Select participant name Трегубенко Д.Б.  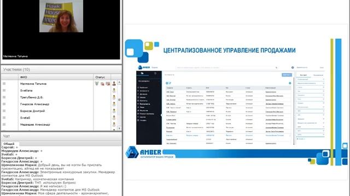tap(32, 97)
